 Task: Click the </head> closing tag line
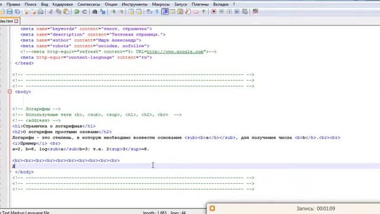(24, 63)
